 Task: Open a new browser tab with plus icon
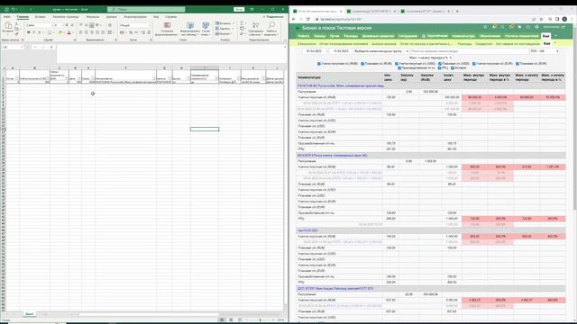pyautogui.click(x=457, y=11)
